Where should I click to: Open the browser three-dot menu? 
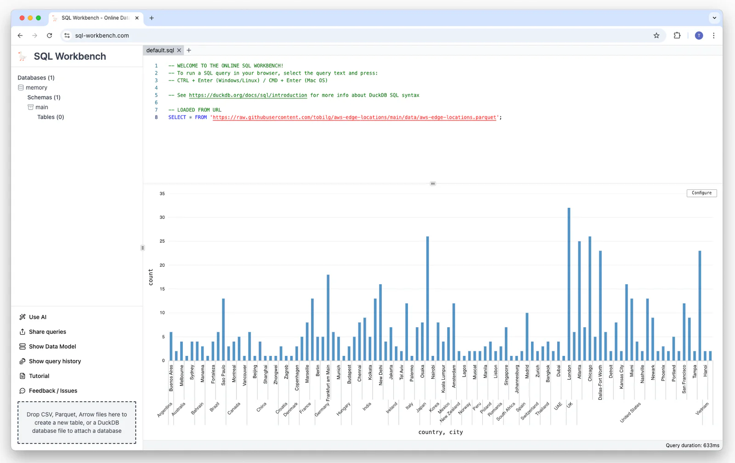[x=713, y=35]
